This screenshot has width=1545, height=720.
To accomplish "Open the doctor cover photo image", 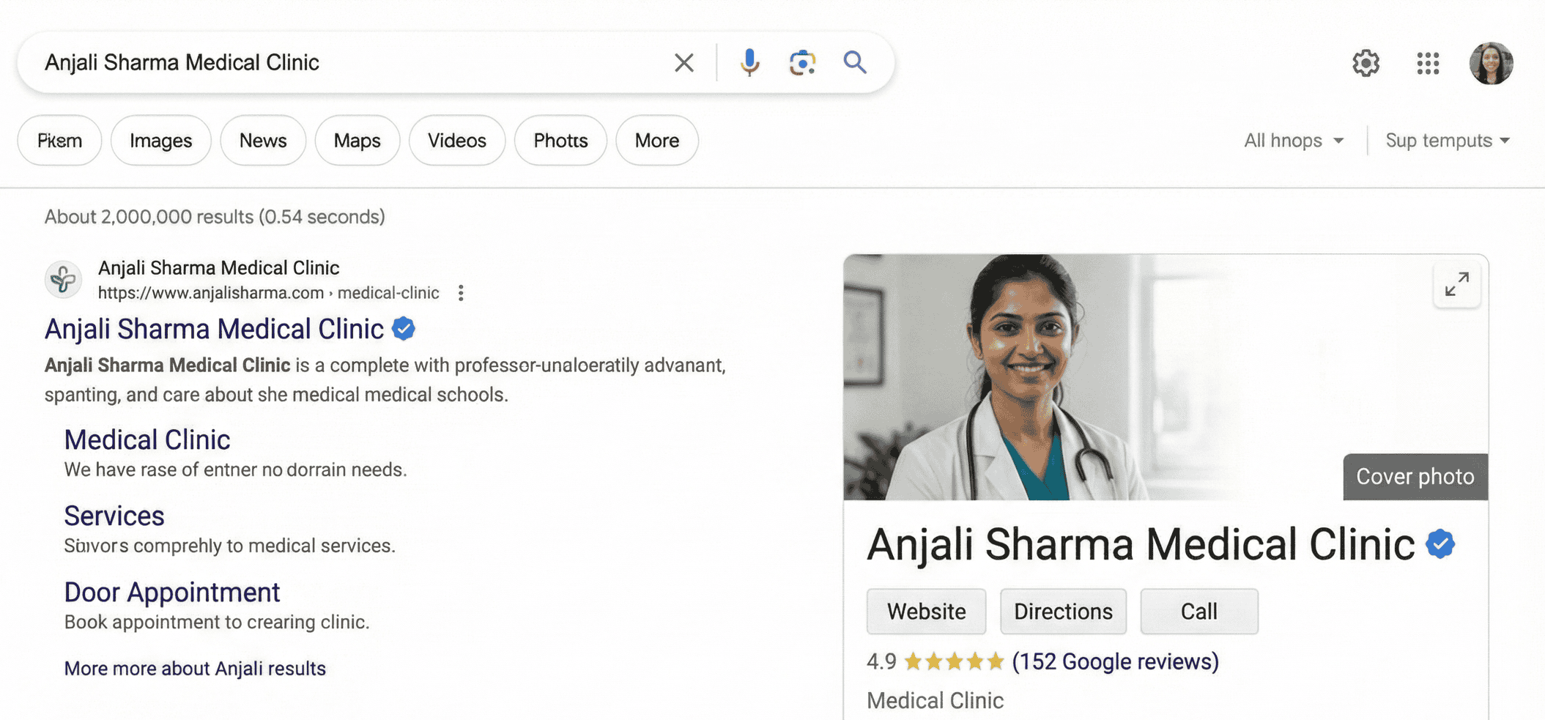I will click(1165, 377).
